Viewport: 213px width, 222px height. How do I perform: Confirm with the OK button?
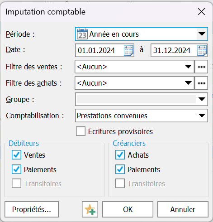click(x=128, y=209)
